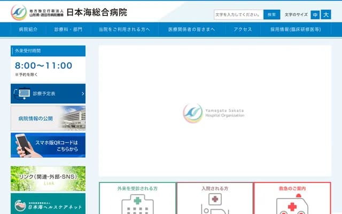
Task: Open the リンク(関連・外部・SNS) banner
Action: 48,178
